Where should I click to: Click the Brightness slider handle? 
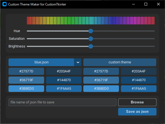pyautogui.click(x=91, y=46)
